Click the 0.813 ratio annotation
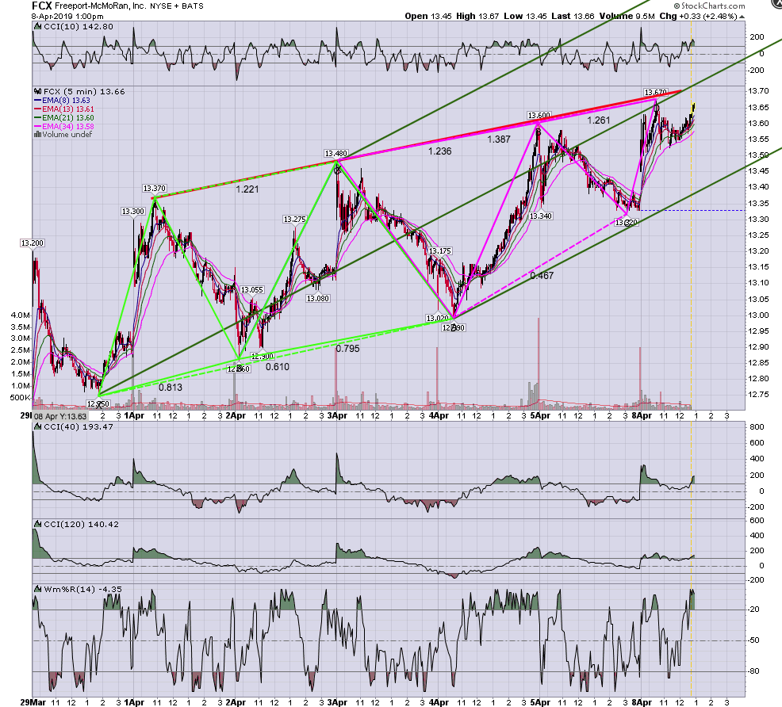 tap(171, 387)
